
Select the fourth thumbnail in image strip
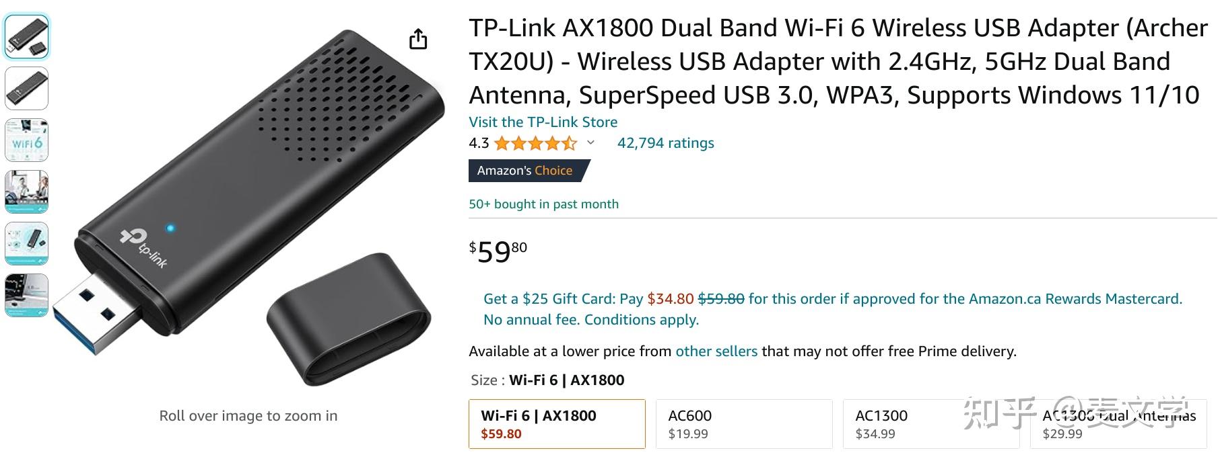(x=27, y=192)
